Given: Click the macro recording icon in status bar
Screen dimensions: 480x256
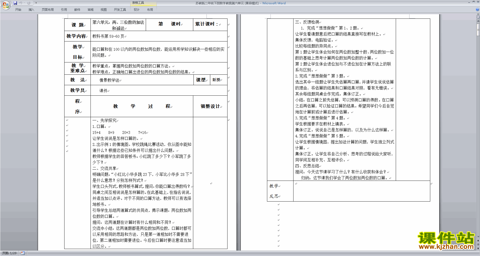Looking at the screenshot, I should (23, 253).
